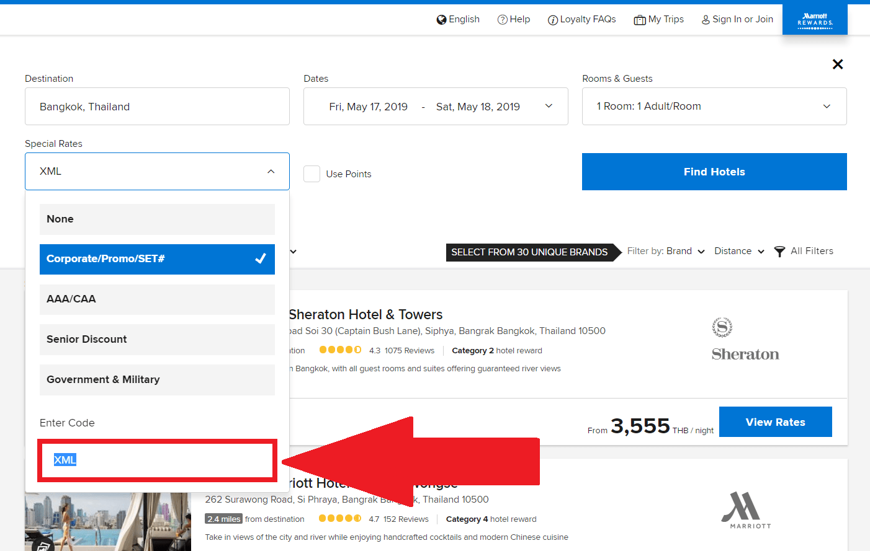This screenshot has width=870, height=551.
Task: Expand the Rooms & Guests dropdown
Action: point(714,107)
